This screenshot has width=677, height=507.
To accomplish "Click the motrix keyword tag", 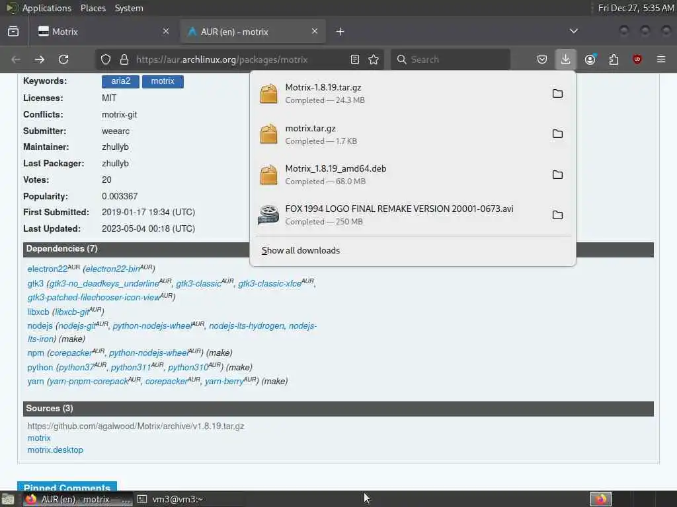I will click(163, 81).
